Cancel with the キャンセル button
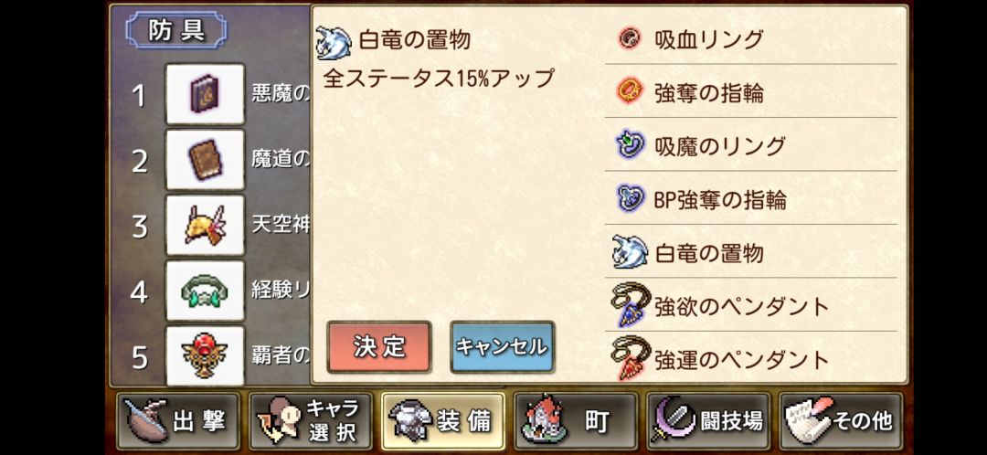 coord(503,347)
